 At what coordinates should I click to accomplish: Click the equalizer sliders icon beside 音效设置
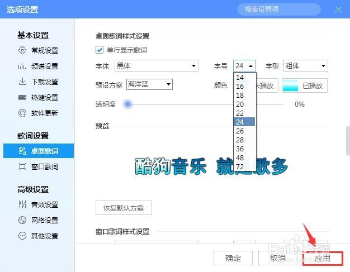click(22, 204)
